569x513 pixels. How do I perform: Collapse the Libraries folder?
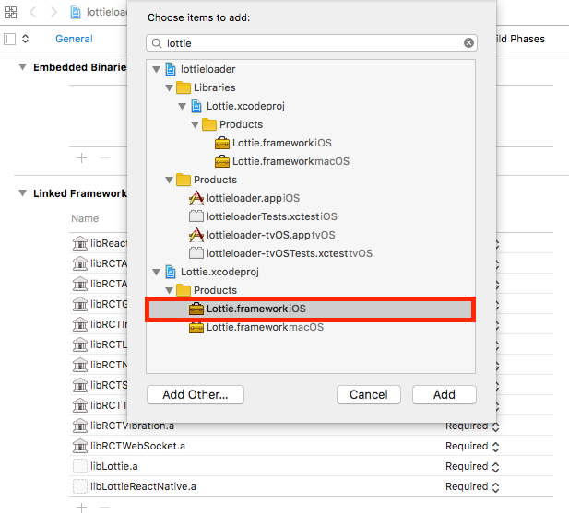(169, 88)
